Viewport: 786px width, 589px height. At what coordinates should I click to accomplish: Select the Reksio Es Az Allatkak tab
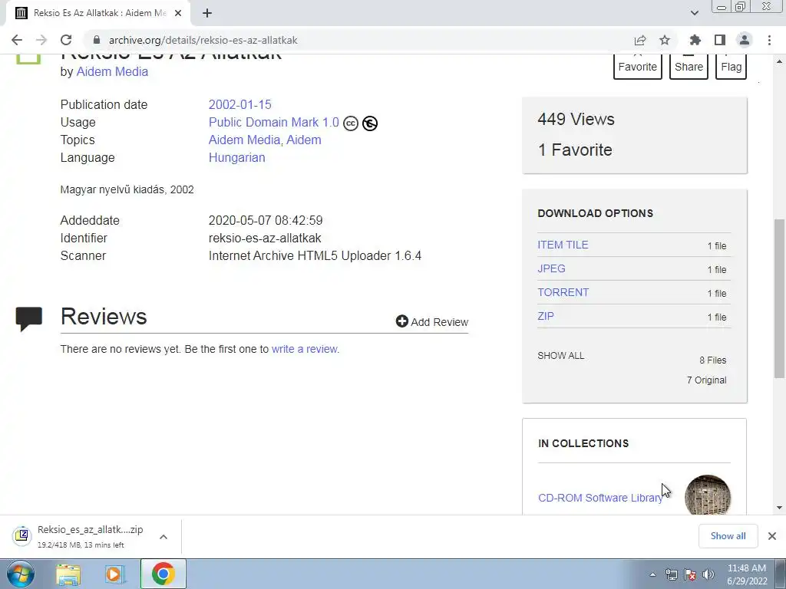click(x=97, y=13)
